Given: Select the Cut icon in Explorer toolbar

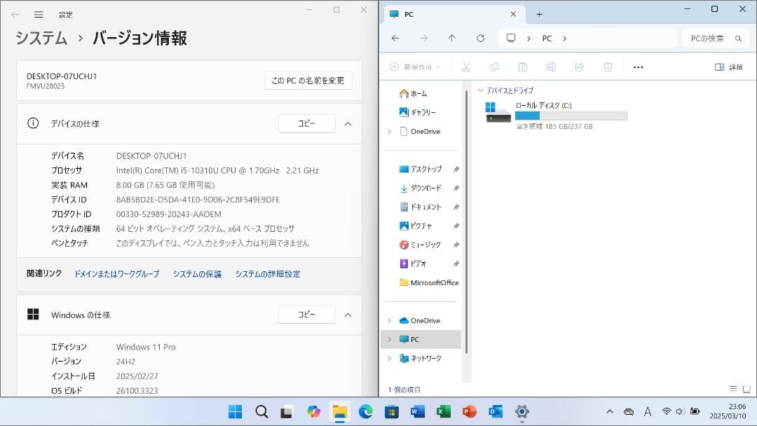Looking at the screenshot, I should (x=466, y=67).
